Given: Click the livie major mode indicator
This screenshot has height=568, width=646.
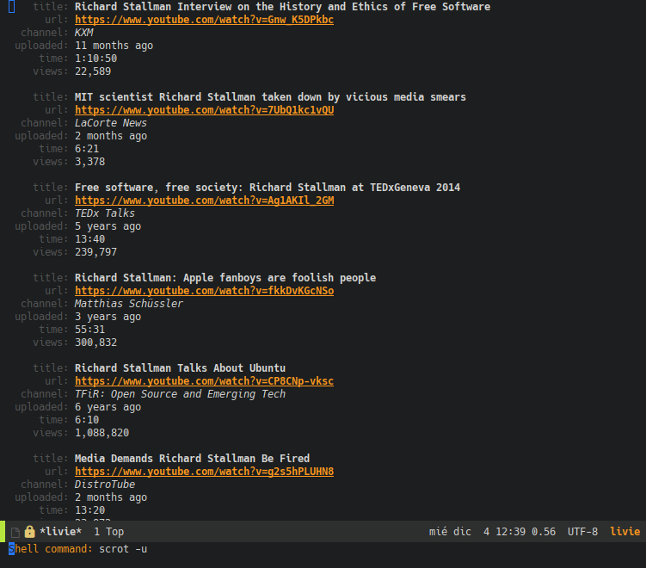Looking at the screenshot, I should (625, 532).
